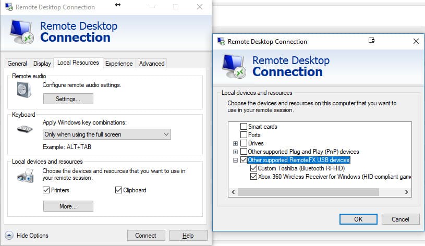This screenshot has height=246, width=425.
Task: Click the printer and camera devices icon
Action: [x=25, y=176]
